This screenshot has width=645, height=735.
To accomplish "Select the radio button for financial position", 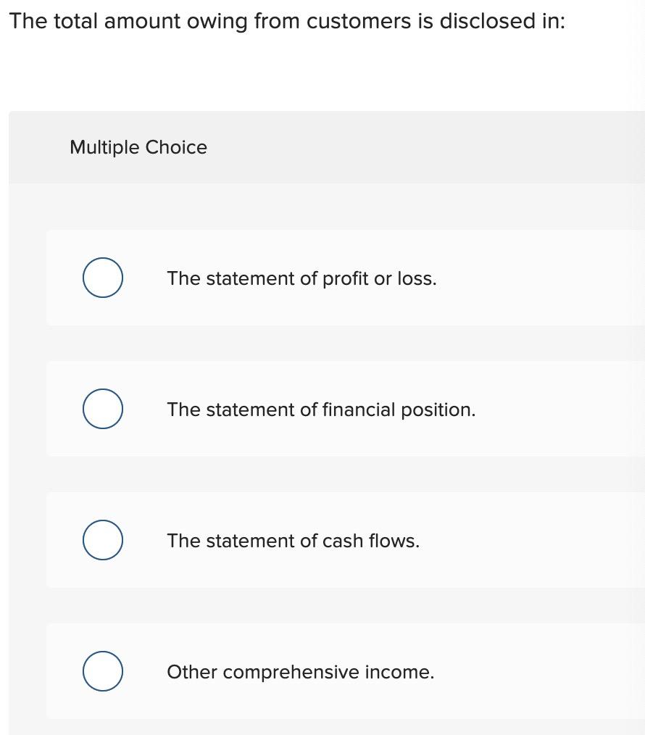I will [102, 408].
